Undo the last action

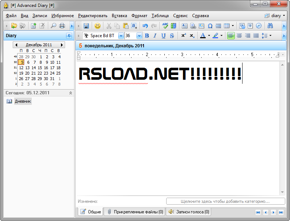pyautogui.click(x=145, y=26)
